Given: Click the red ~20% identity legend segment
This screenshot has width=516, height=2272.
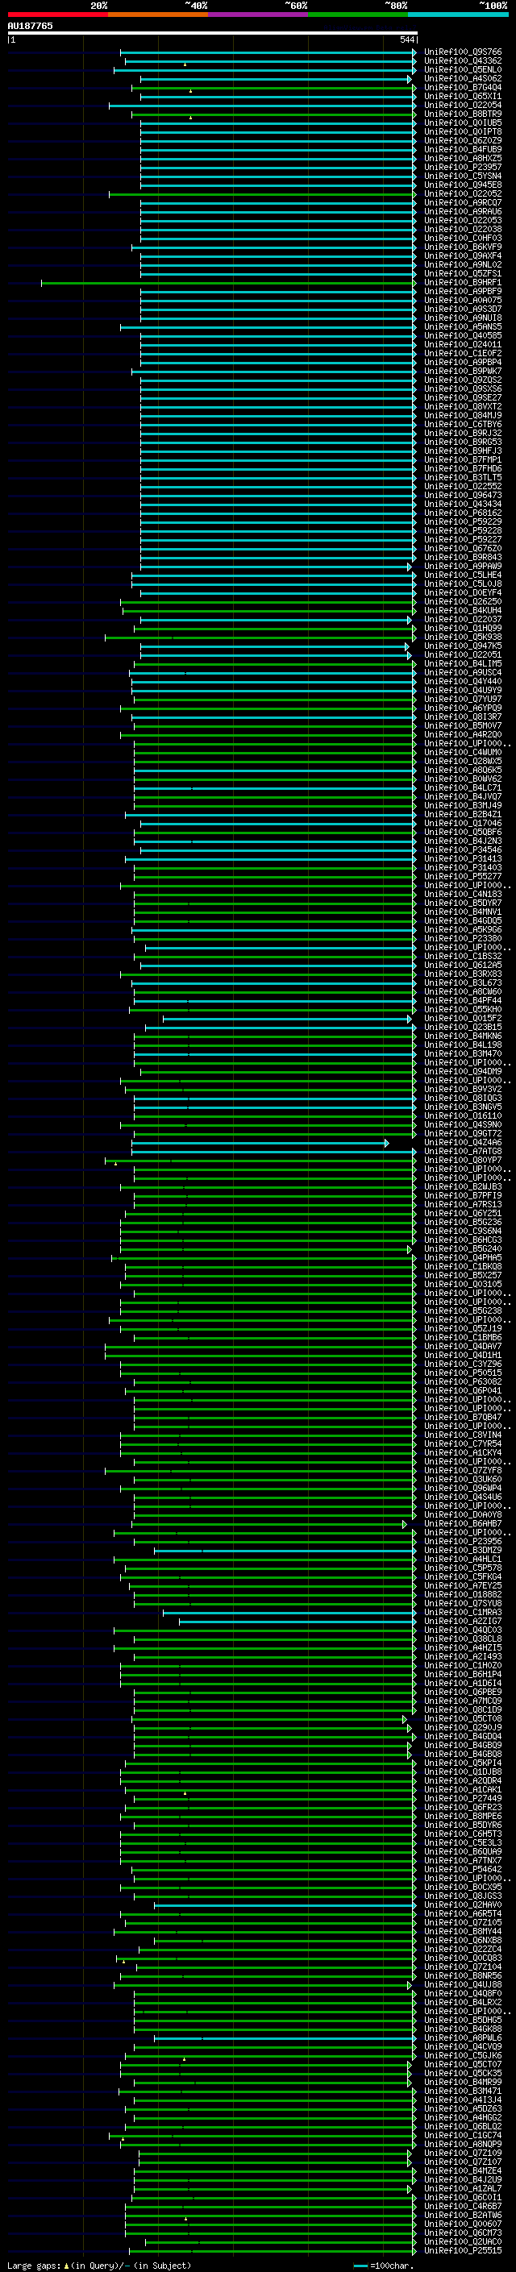Looking at the screenshot, I should pos(57,15).
